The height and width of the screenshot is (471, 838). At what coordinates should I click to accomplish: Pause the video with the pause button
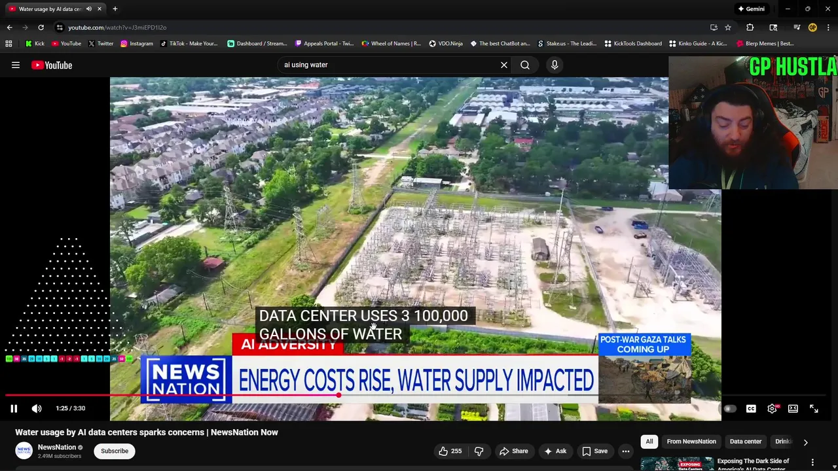click(14, 408)
